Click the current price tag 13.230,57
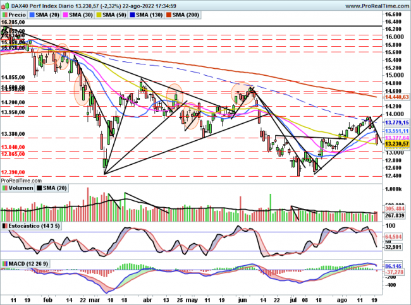 [396, 144]
